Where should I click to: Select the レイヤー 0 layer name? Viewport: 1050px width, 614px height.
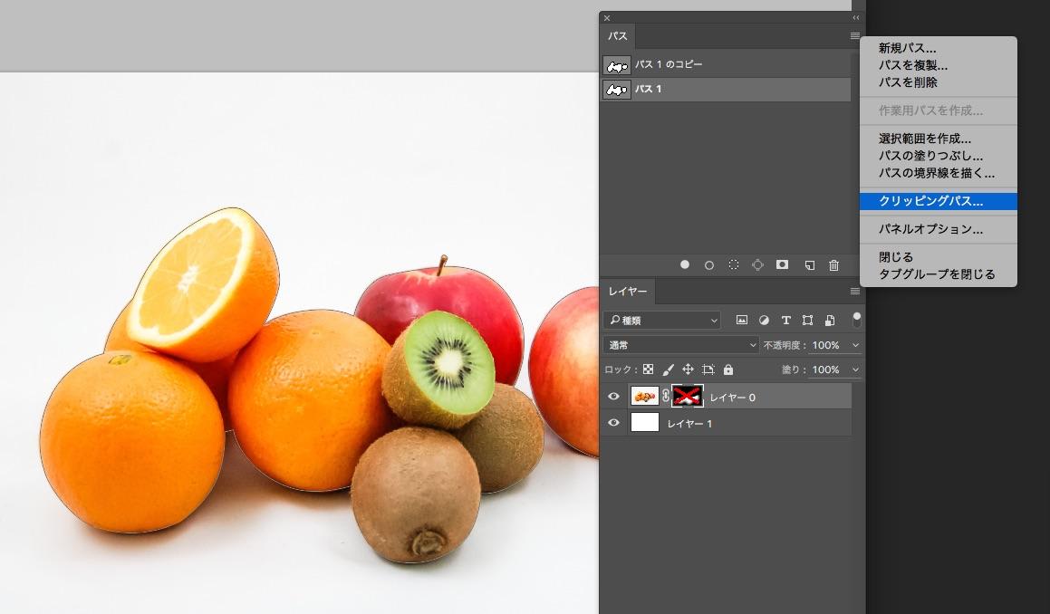(732, 397)
